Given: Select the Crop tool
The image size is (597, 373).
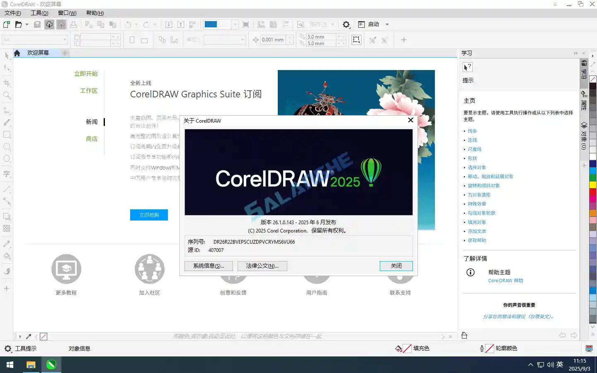Looking at the screenshot, I should [7, 82].
